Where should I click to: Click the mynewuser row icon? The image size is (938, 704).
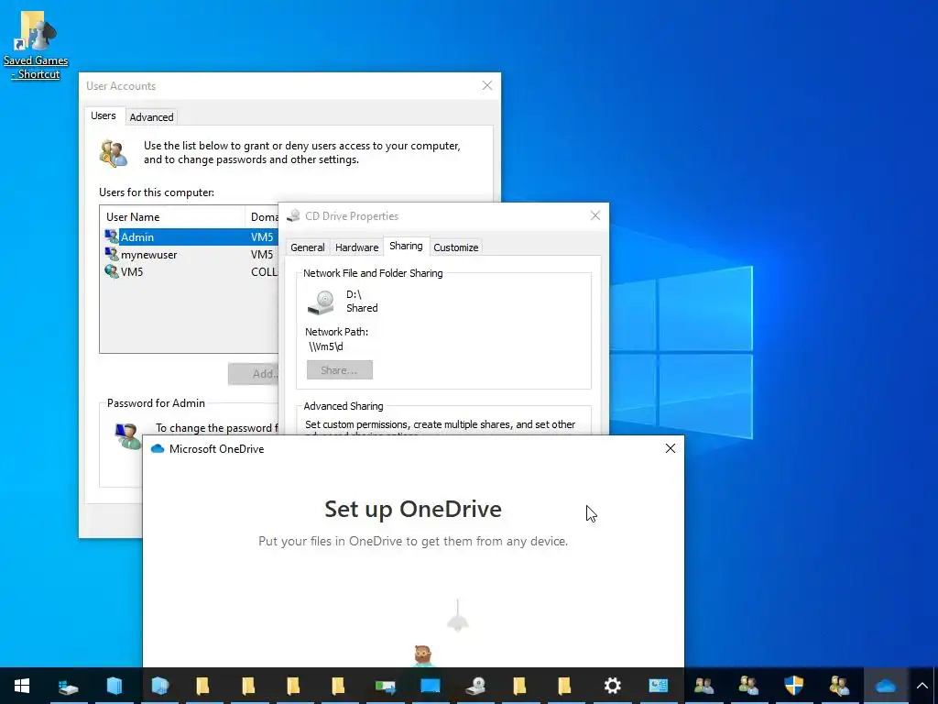tap(112, 255)
